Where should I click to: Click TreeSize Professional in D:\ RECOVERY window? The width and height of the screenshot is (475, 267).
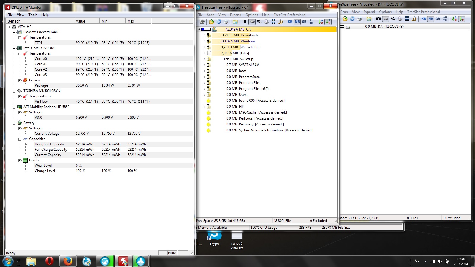tap(424, 12)
